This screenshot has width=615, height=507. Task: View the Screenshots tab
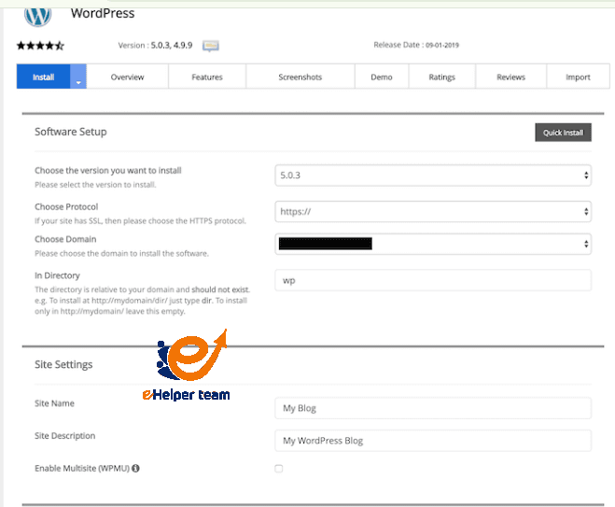(x=301, y=77)
